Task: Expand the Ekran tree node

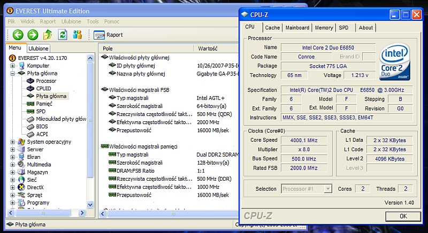Action: [12, 157]
